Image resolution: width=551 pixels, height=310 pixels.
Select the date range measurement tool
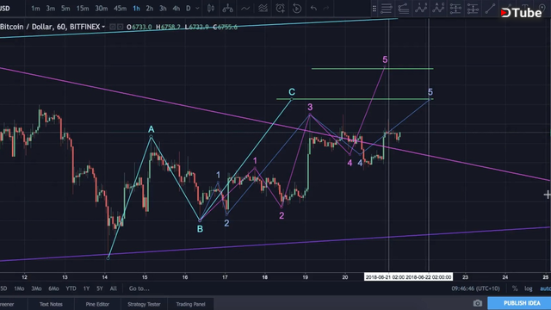coord(473,9)
